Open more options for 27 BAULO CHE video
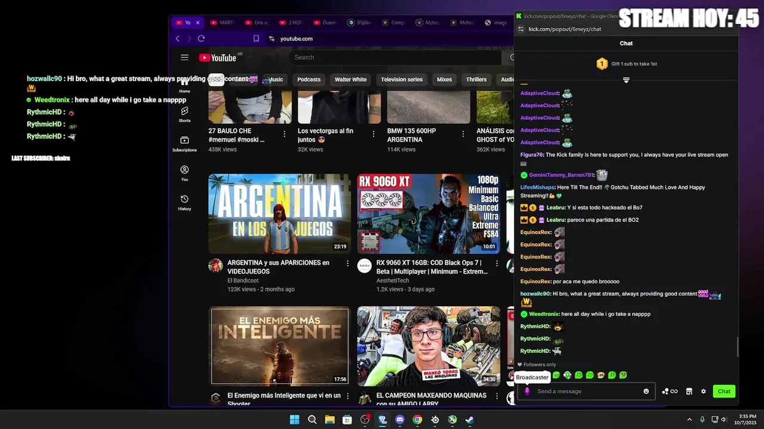Screen dimensions: 764x429 pyautogui.click(x=284, y=134)
